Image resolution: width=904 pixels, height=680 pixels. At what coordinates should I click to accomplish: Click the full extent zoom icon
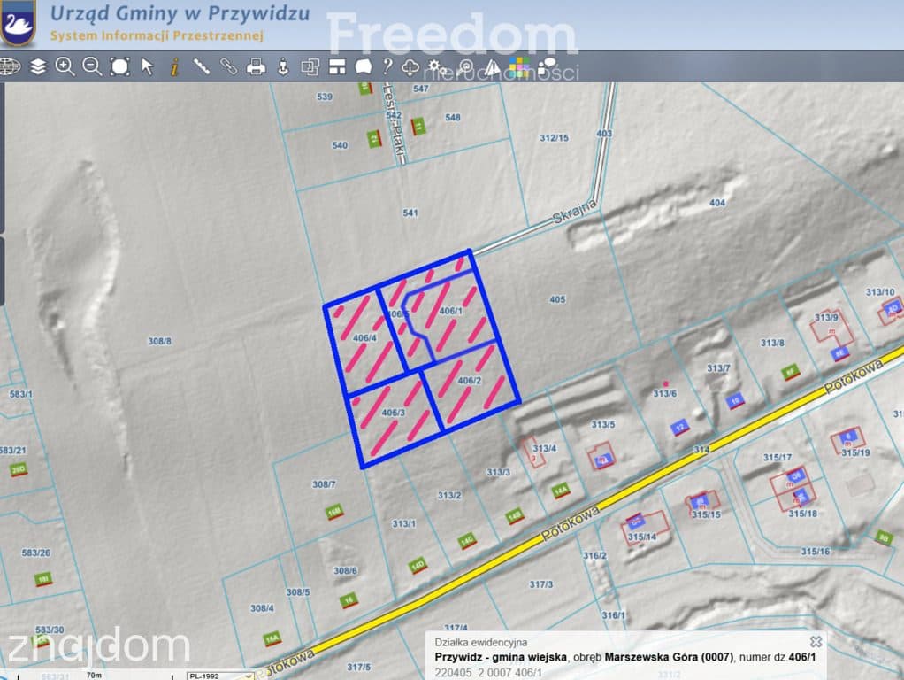[119, 67]
